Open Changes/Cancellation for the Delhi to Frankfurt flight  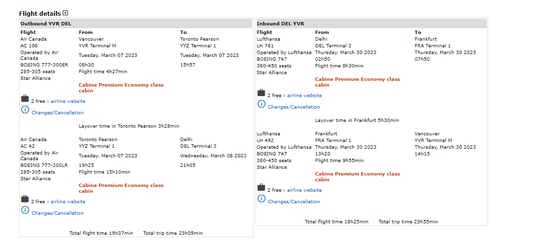point(294,107)
